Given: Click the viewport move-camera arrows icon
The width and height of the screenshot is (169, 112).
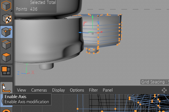Looking at the screenshot, I should 164,90.
